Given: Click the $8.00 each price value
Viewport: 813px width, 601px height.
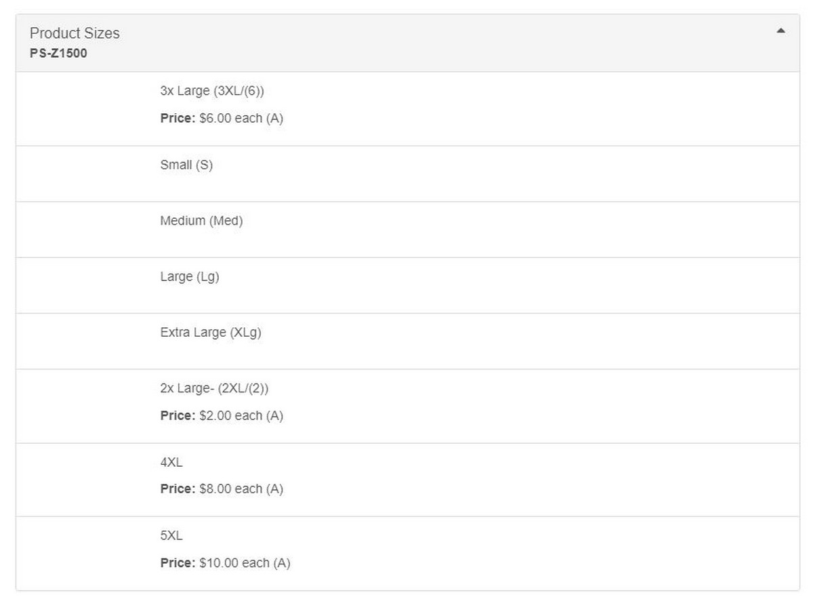Looking at the screenshot, I should (x=230, y=489).
